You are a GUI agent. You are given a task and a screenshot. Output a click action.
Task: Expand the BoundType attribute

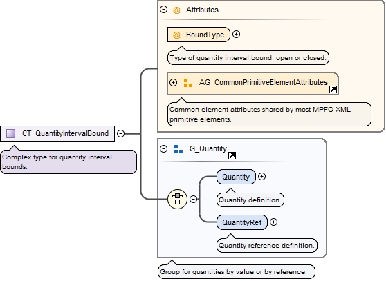236,35
